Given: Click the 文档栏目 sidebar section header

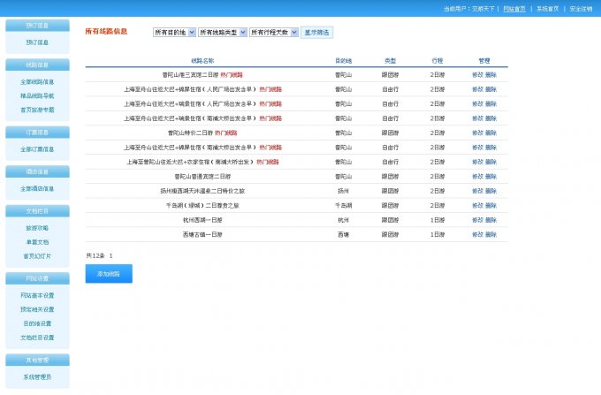Looking at the screenshot, I should pyautogui.click(x=37, y=211).
